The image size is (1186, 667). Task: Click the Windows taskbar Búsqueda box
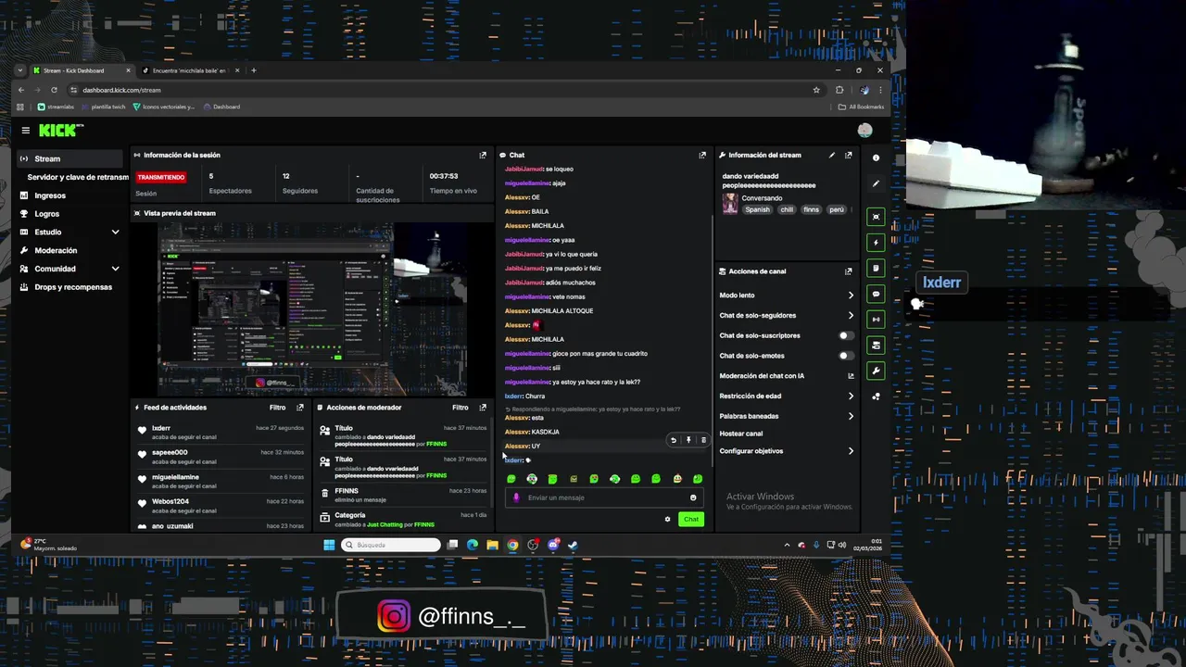coord(391,545)
